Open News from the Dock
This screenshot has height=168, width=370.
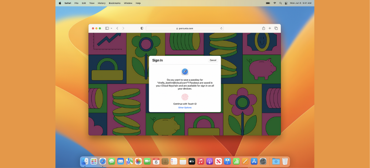(219, 161)
